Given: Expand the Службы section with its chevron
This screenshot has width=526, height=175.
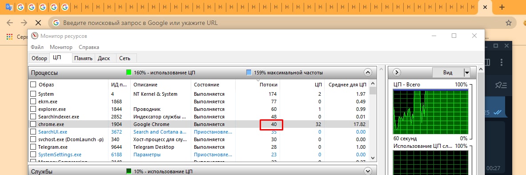Looking at the screenshot, I should tap(368, 171).
